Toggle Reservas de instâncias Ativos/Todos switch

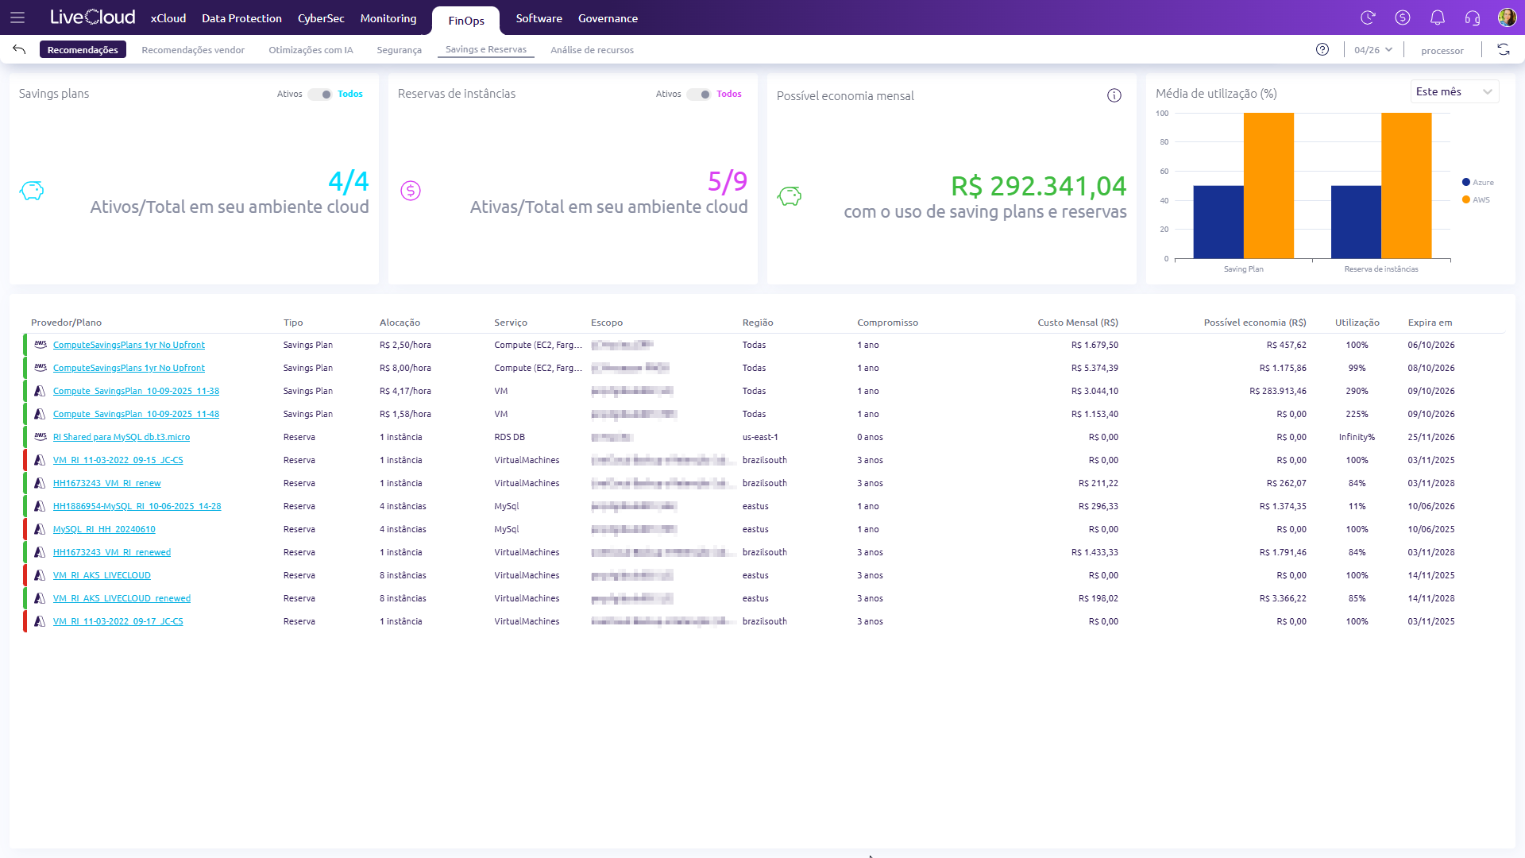click(x=699, y=94)
